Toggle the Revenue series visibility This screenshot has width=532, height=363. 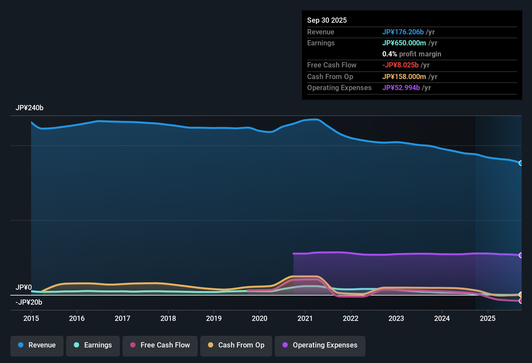pos(37,345)
